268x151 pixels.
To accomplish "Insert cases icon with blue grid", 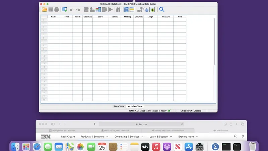I will point(126,10).
